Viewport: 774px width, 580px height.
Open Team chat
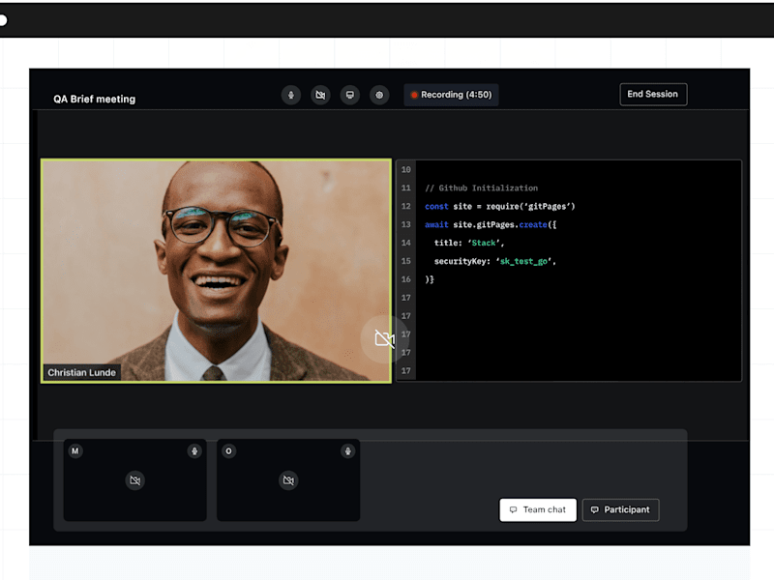(x=538, y=509)
